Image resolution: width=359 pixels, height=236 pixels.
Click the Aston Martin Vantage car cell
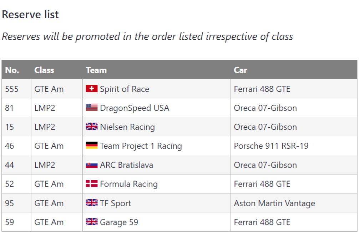[x=294, y=203]
